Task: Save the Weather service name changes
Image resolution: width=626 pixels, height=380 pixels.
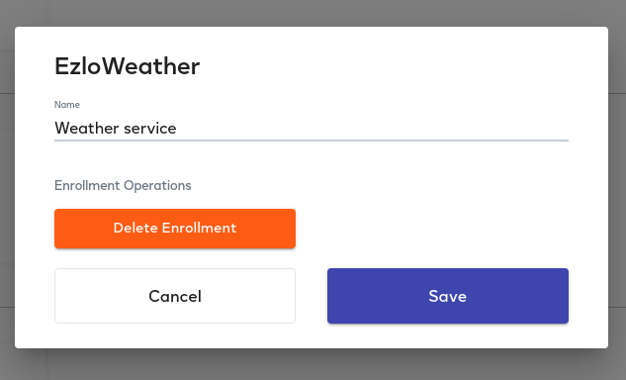Action: pyautogui.click(x=448, y=296)
